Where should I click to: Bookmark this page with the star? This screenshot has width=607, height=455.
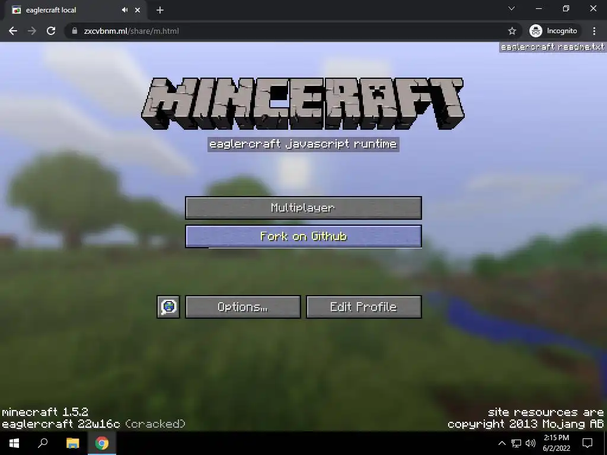pos(512,31)
